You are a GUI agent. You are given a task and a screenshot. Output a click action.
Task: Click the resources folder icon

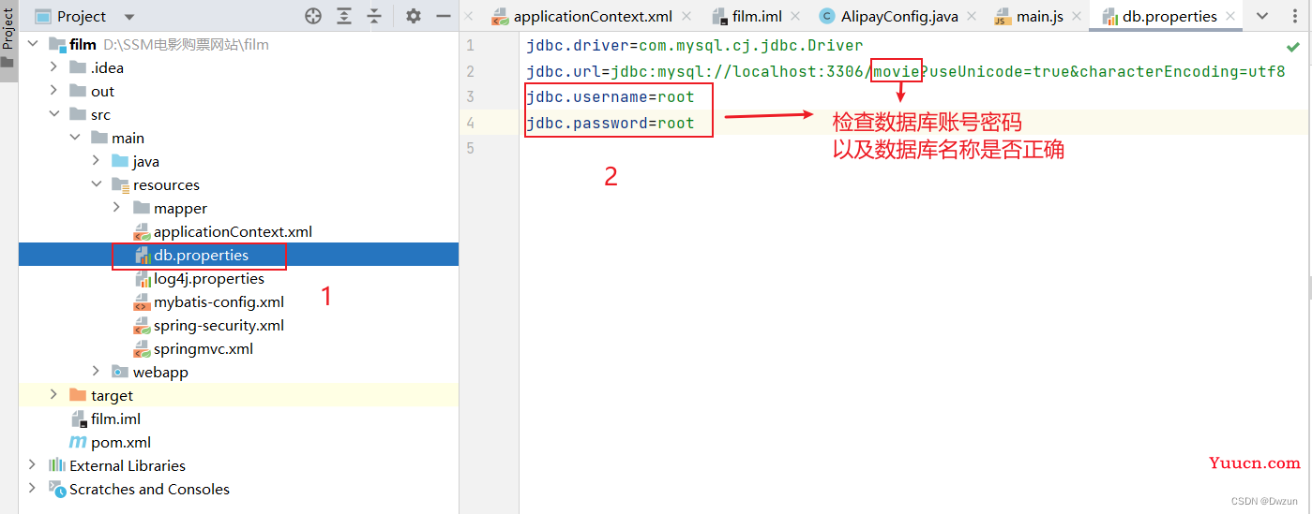point(119,184)
